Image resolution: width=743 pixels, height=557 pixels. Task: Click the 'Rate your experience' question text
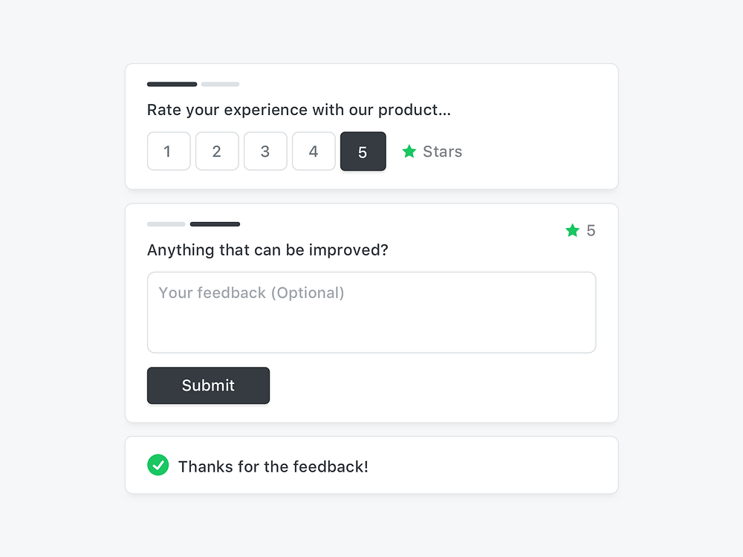[x=299, y=109]
